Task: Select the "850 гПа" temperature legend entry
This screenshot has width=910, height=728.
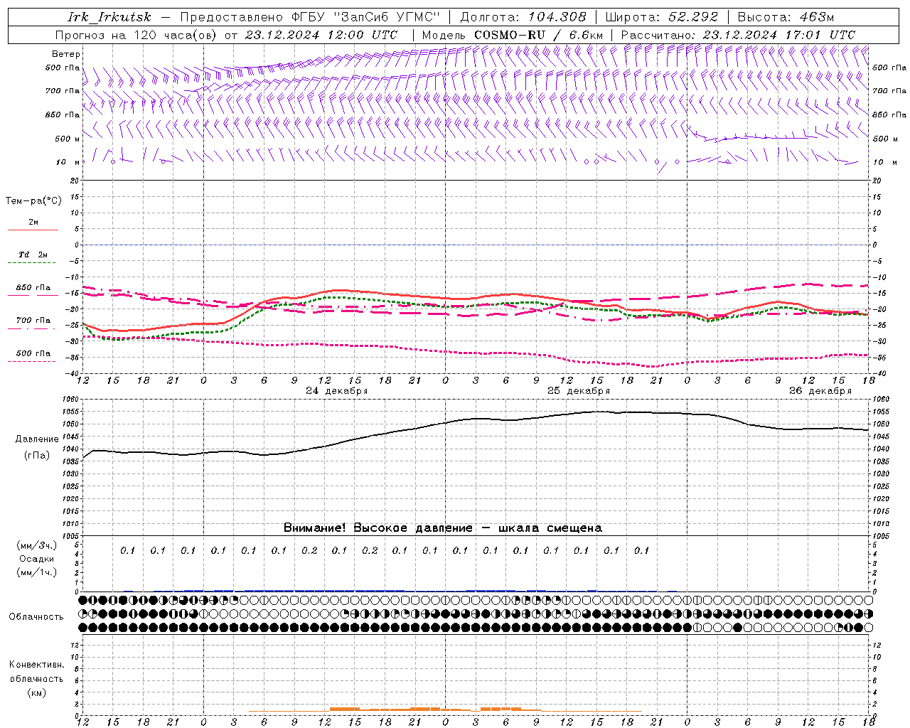Action: (x=33, y=288)
